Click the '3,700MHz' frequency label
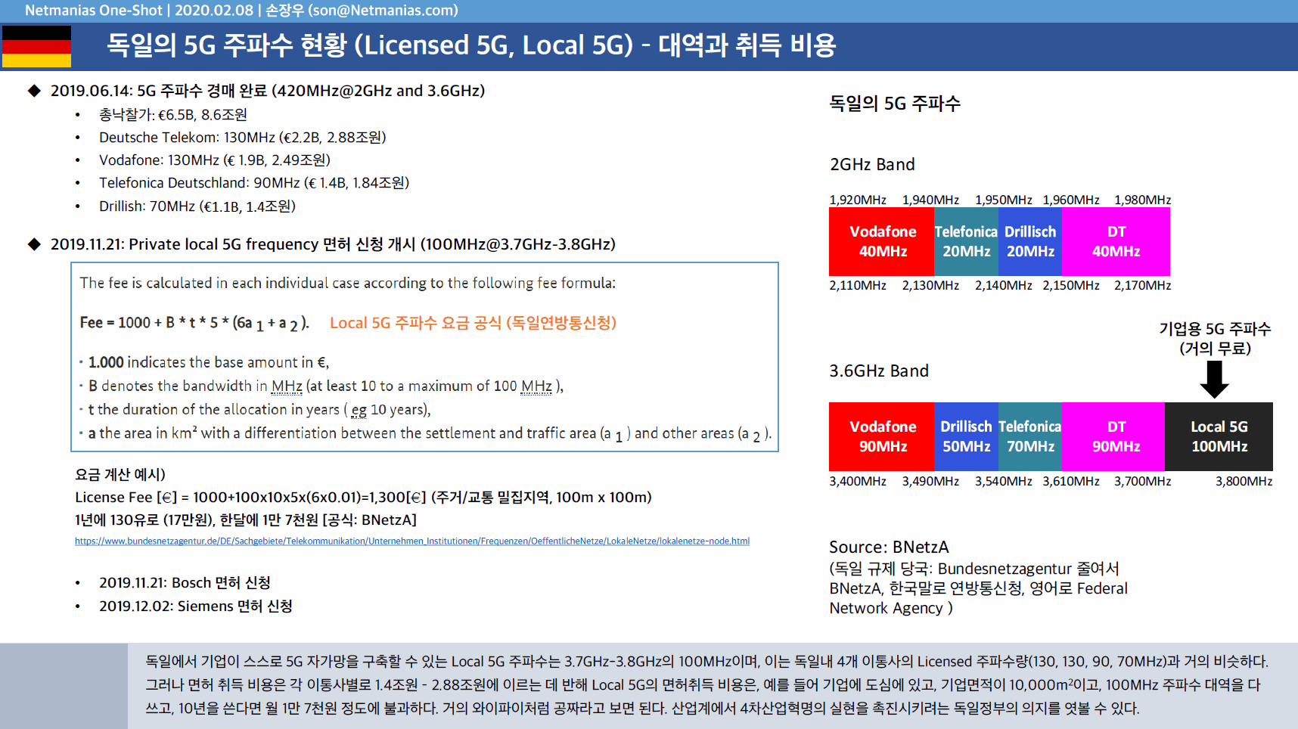1298x729 pixels. pyautogui.click(x=1142, y=482)
